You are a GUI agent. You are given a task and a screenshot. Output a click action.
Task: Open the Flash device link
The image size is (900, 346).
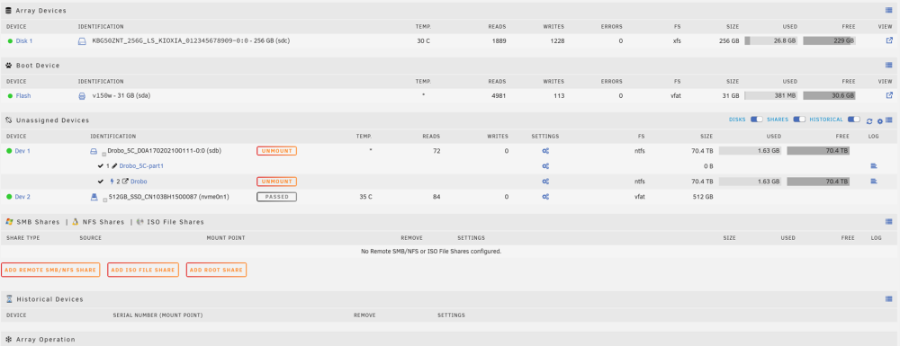coord(23,96)
